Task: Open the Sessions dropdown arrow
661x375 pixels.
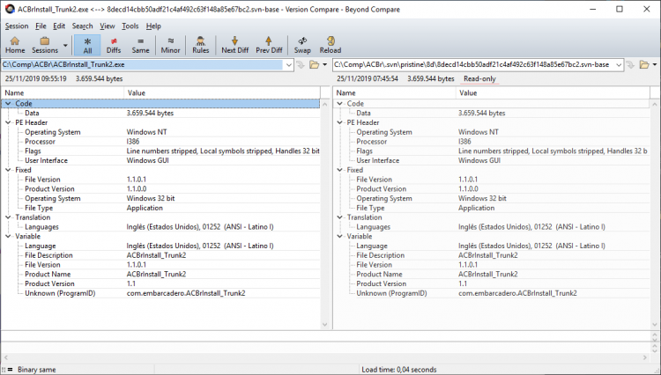Action: coord(65,45)
